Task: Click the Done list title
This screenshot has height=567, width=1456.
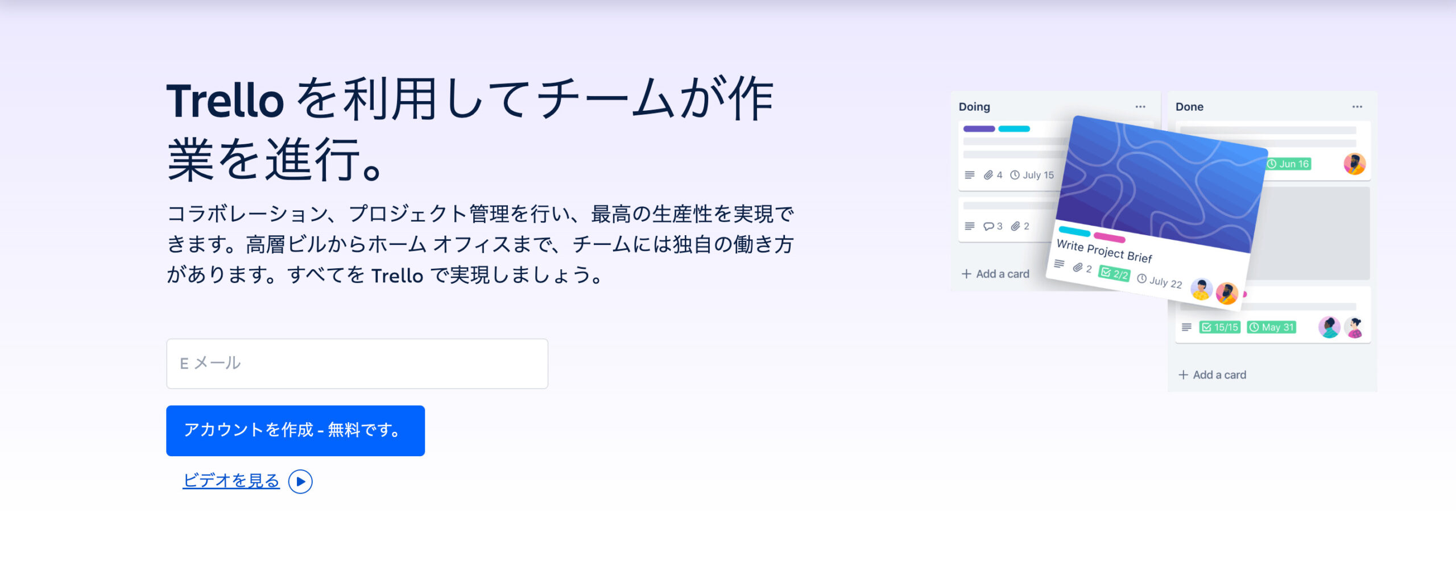Action: (1189, 107)
